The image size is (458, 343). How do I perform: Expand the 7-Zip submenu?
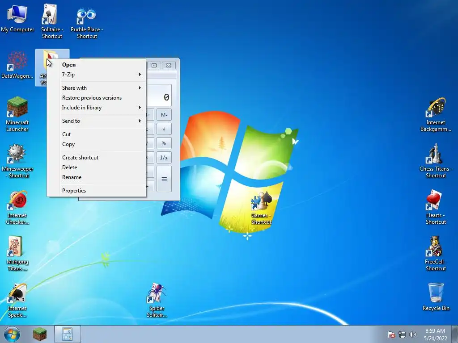point(97,75)
